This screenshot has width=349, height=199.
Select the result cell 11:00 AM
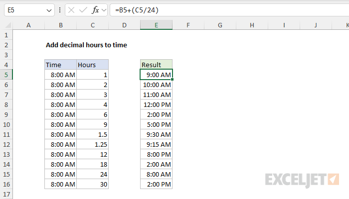pyautogui.click(x=156, y=95)
